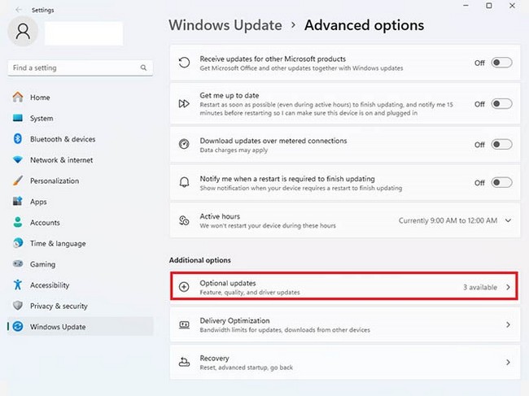Click the Delivery Optimization icon
The image size is (529, 396).
pyautogui.click(x=184, y=324)
